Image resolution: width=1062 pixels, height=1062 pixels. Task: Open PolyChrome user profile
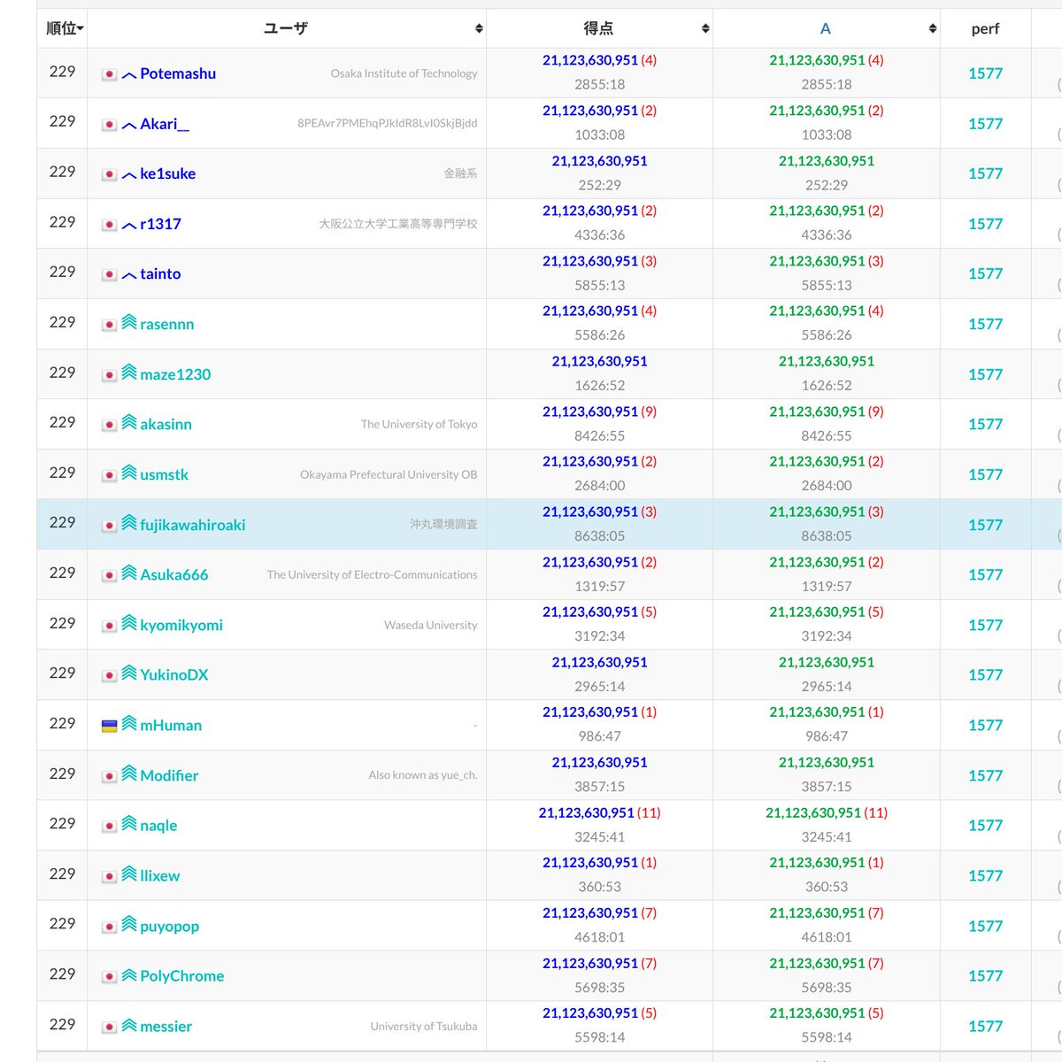[182, 975]
